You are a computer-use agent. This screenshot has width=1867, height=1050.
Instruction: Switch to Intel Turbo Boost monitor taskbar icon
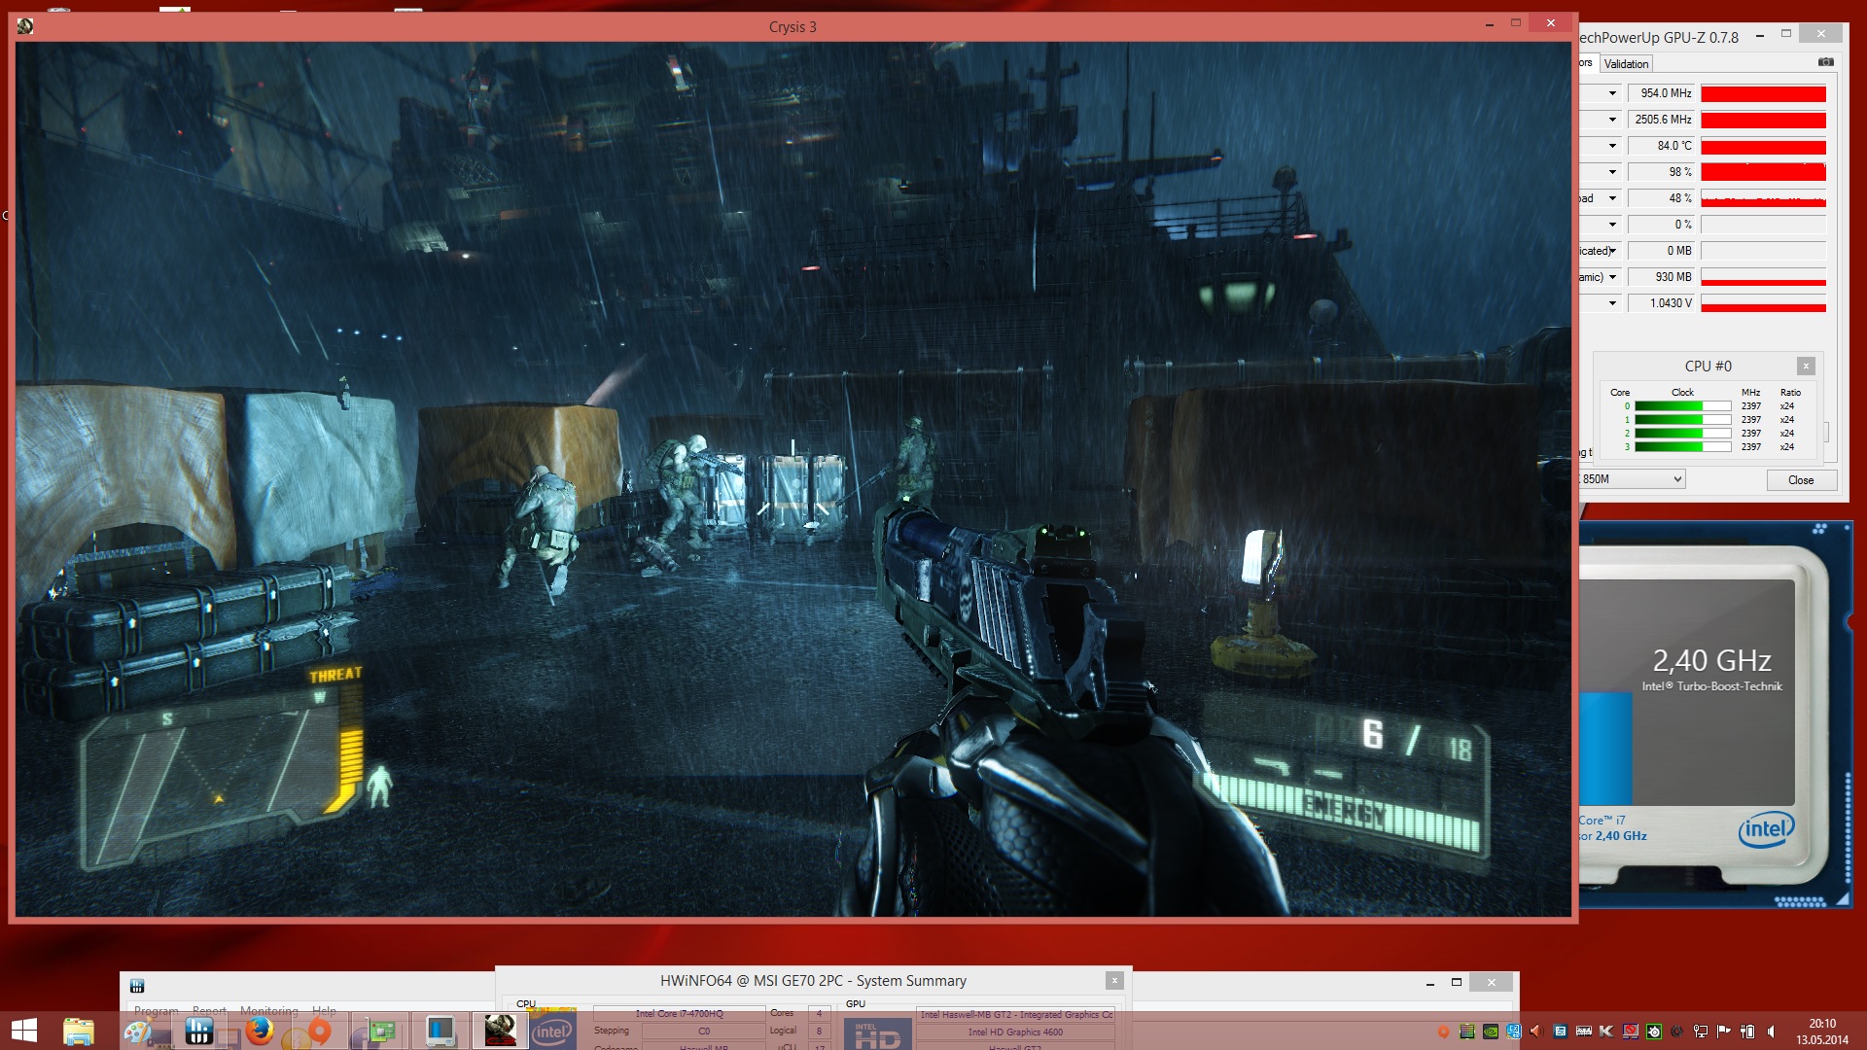pyautogui.click(x=440, y=1031)
